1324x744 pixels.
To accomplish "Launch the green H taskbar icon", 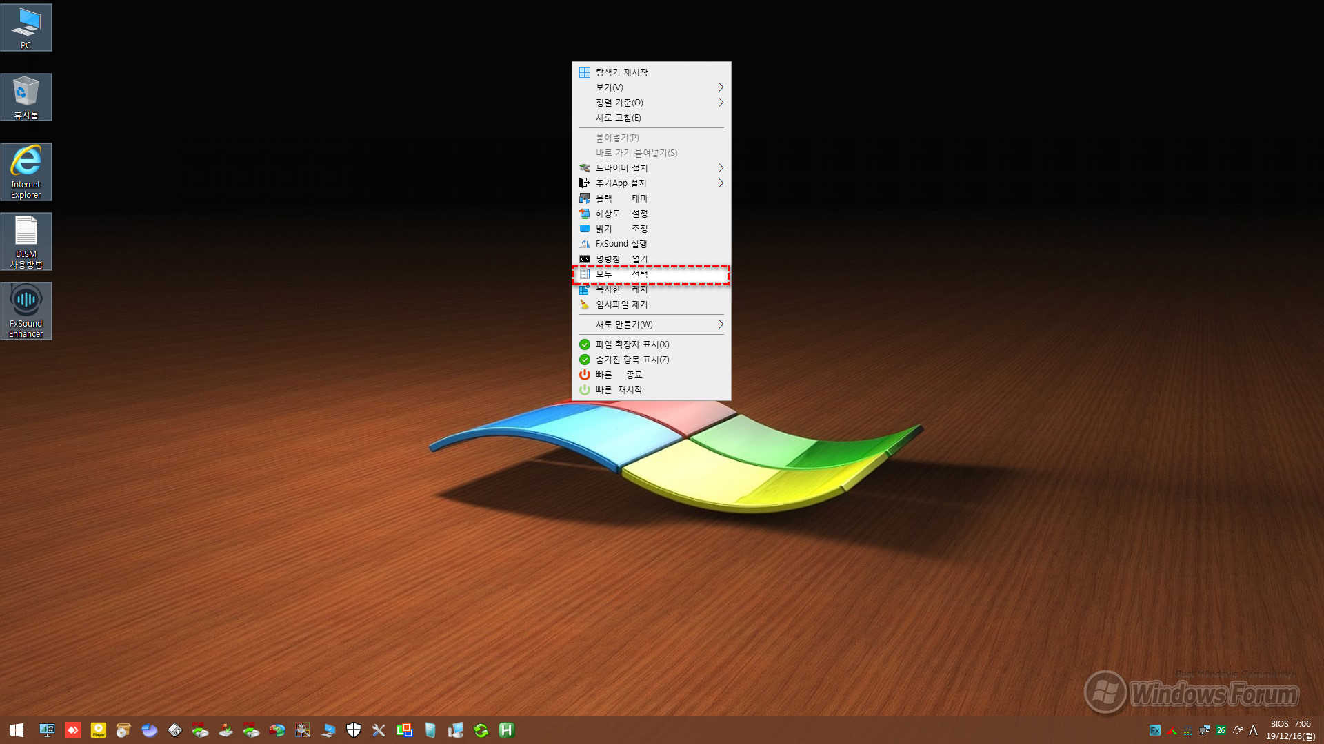I will 507,730.
